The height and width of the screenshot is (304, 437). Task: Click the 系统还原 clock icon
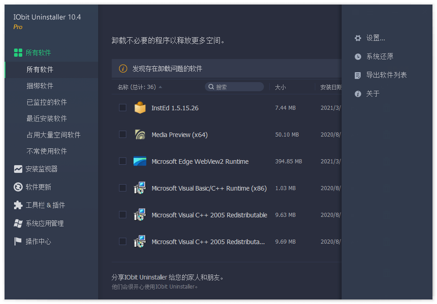[x=358, y=57]
